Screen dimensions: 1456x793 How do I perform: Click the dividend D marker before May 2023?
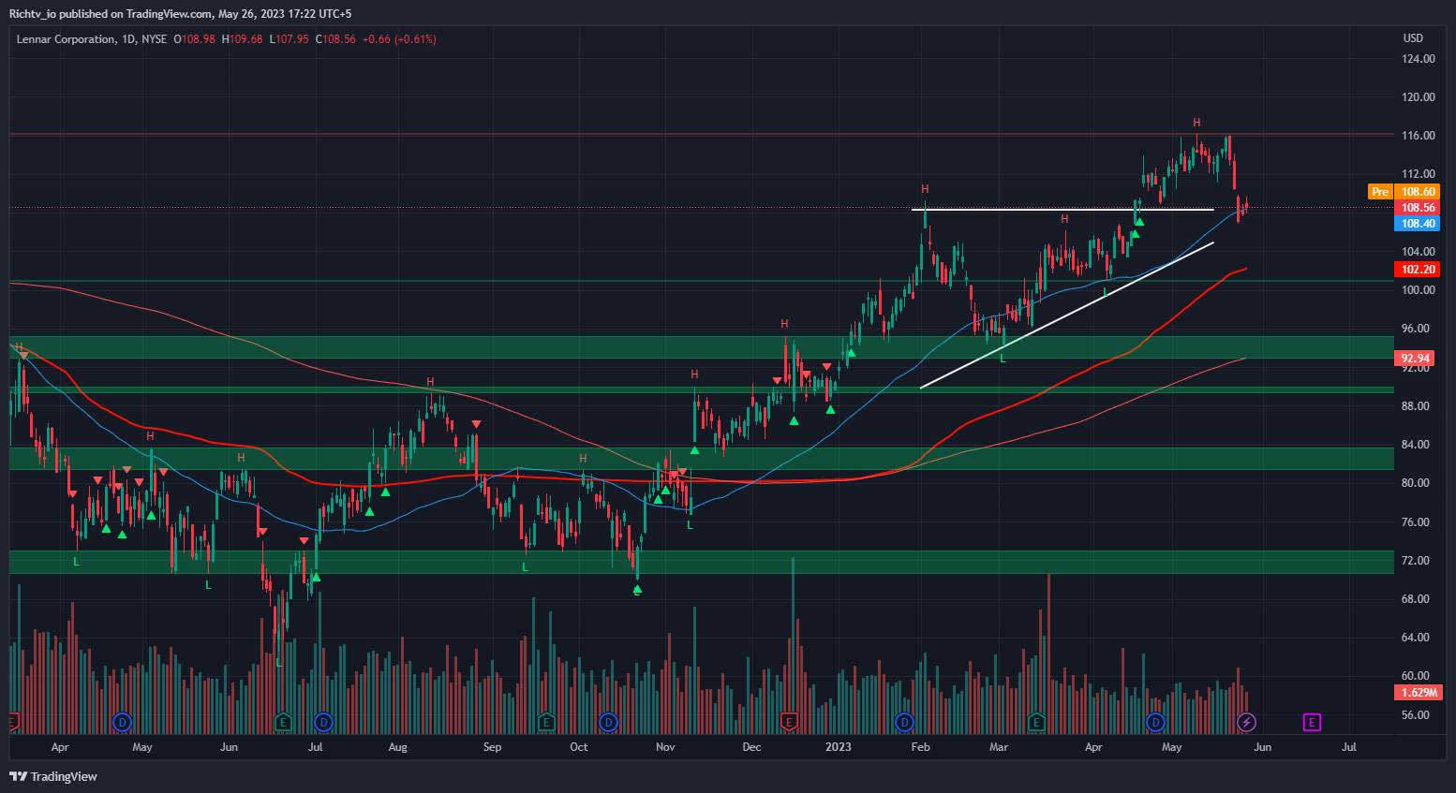pos(1156,722)
